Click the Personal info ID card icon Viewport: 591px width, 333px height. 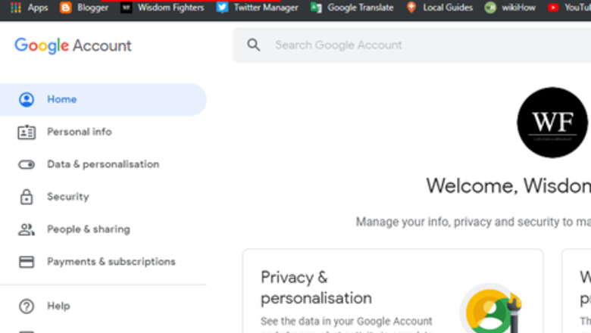point(27,132)
